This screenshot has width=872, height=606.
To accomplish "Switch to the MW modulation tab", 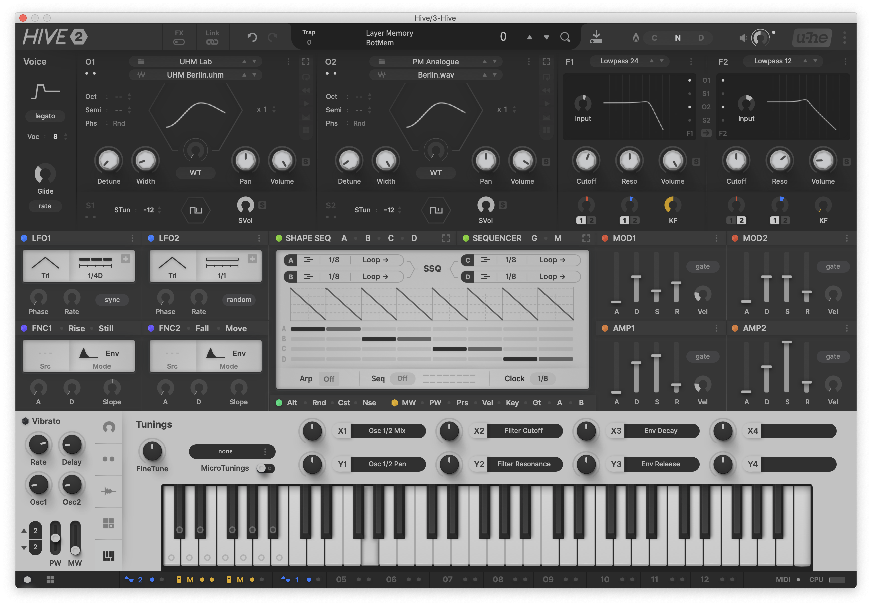I will [409, 403].
